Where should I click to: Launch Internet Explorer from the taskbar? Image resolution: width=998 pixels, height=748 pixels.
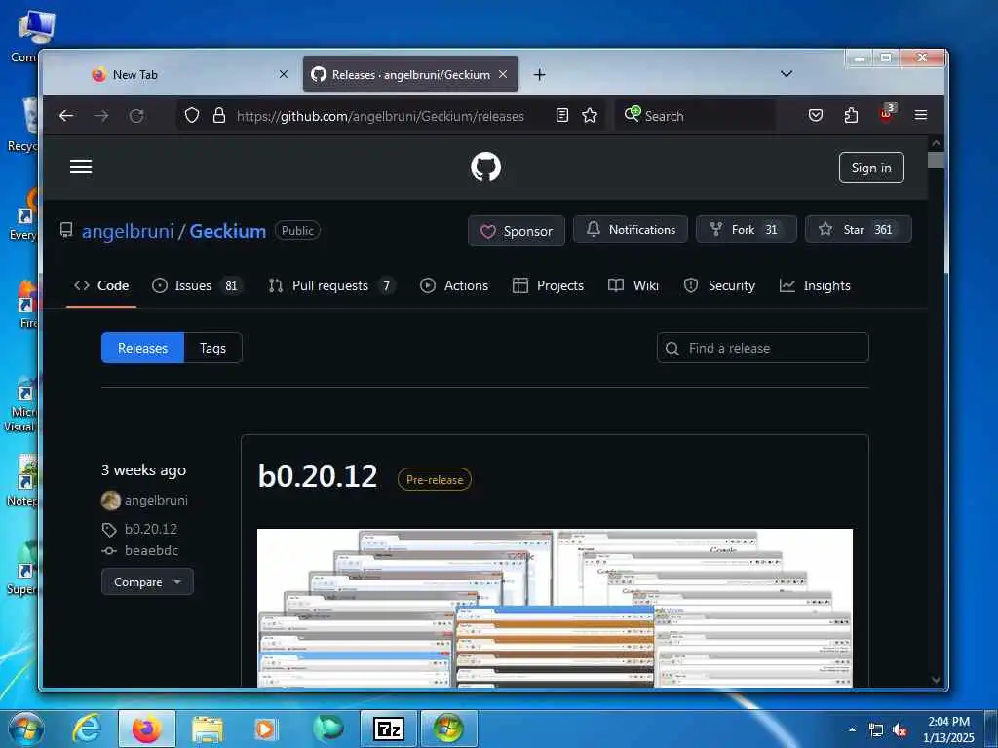click(87, 729)
